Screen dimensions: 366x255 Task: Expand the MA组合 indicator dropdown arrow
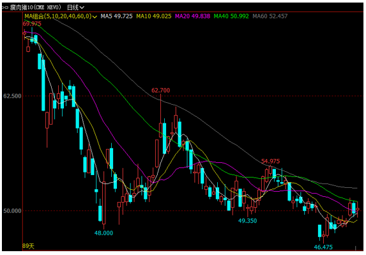95,17
